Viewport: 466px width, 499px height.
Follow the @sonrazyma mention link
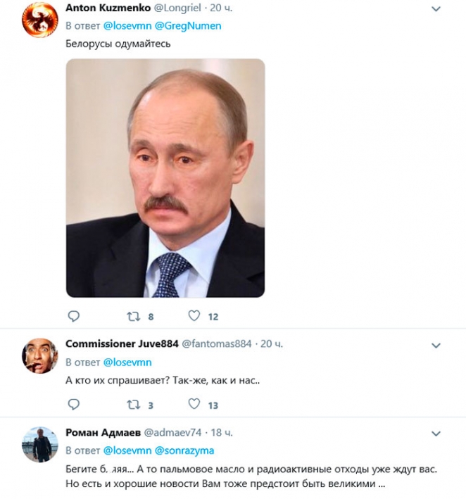click(184, 450)
